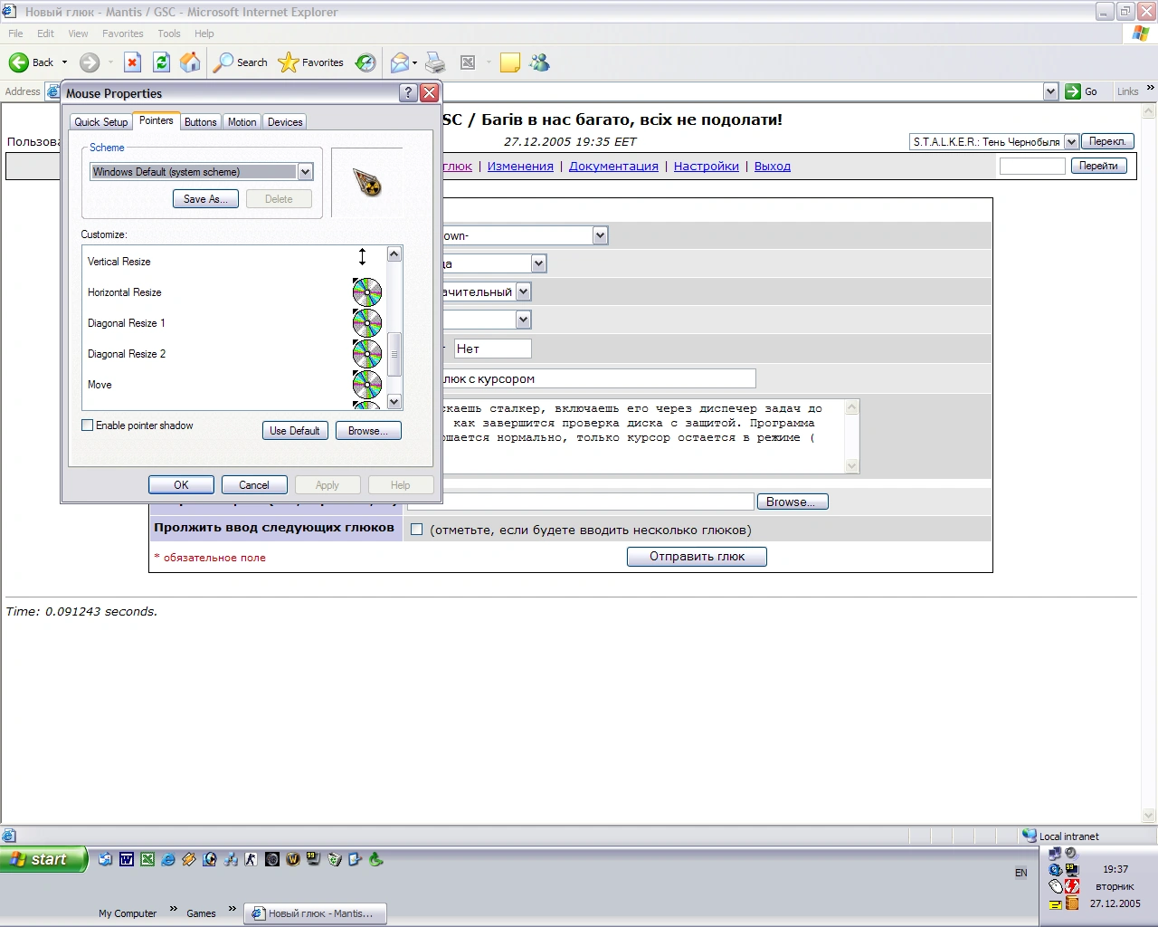The height and width of the screenshot is (927, 1158).
Task: Open the Favorites menu in menu bar
Action: pyautogui.click(x=122, y=33)
